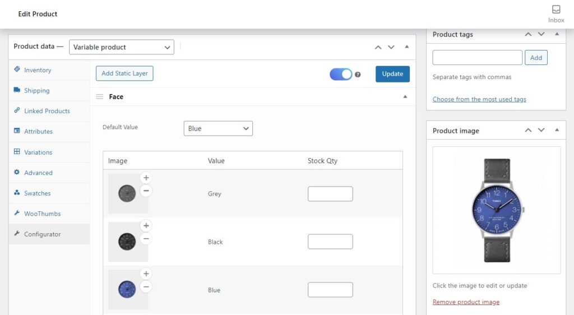Image resolution: width=574 pixels, height=315 pixels.
Task: Remove image with minus on Black row
Action: pyautogui.click(x=146, y=239)
